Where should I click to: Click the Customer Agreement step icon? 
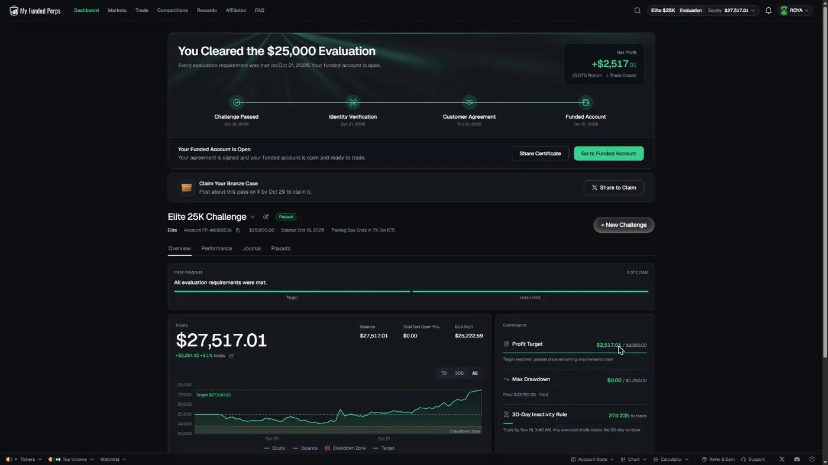click(x=470, y=102)
